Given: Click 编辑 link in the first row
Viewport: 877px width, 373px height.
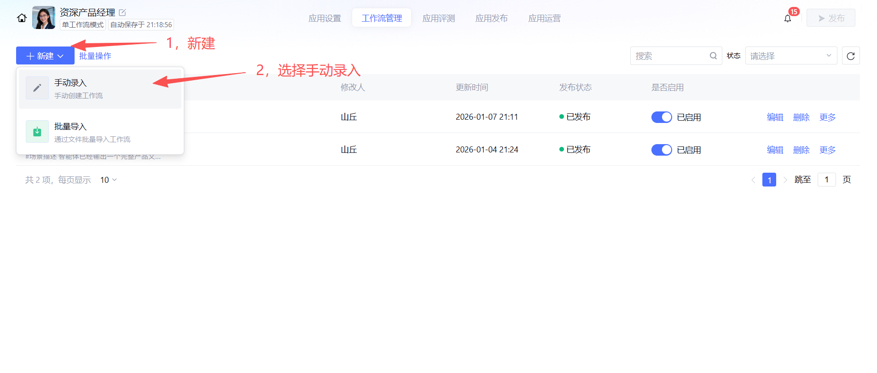Looking at the screenshot, I should pyautogui.click(x=775, y=117).
